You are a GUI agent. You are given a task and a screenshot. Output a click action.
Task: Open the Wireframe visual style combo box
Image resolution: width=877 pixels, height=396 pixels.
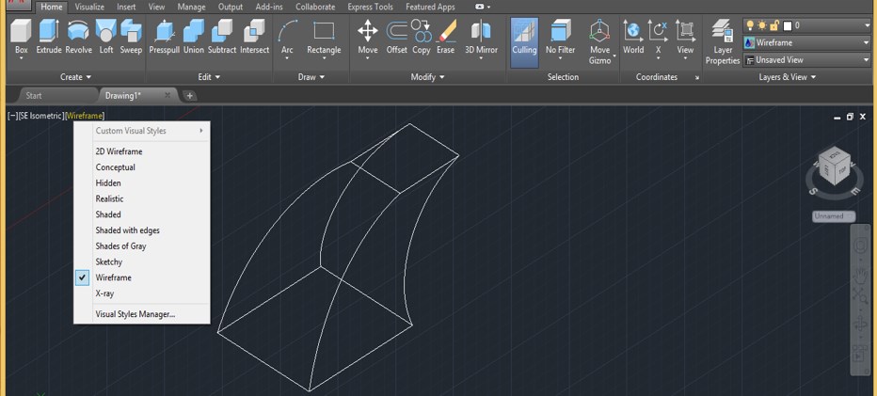pyautogui.click(x=806, y=42)
